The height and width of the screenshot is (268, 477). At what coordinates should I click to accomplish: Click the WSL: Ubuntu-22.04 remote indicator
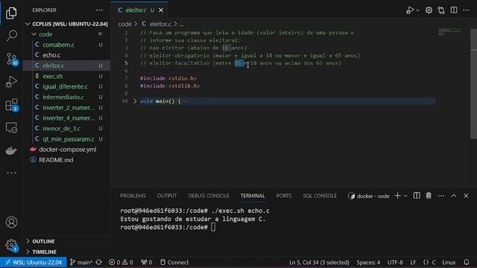(34, 262)
